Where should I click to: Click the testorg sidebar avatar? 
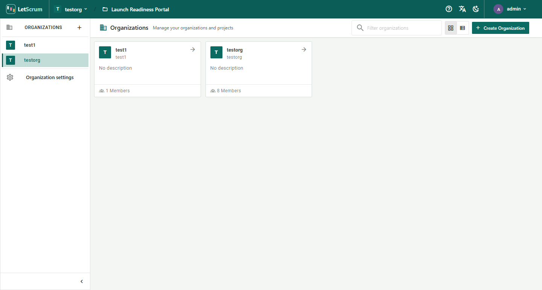point(11,60)
